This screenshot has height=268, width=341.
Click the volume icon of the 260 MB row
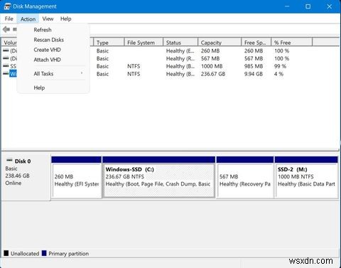[6, 50]
